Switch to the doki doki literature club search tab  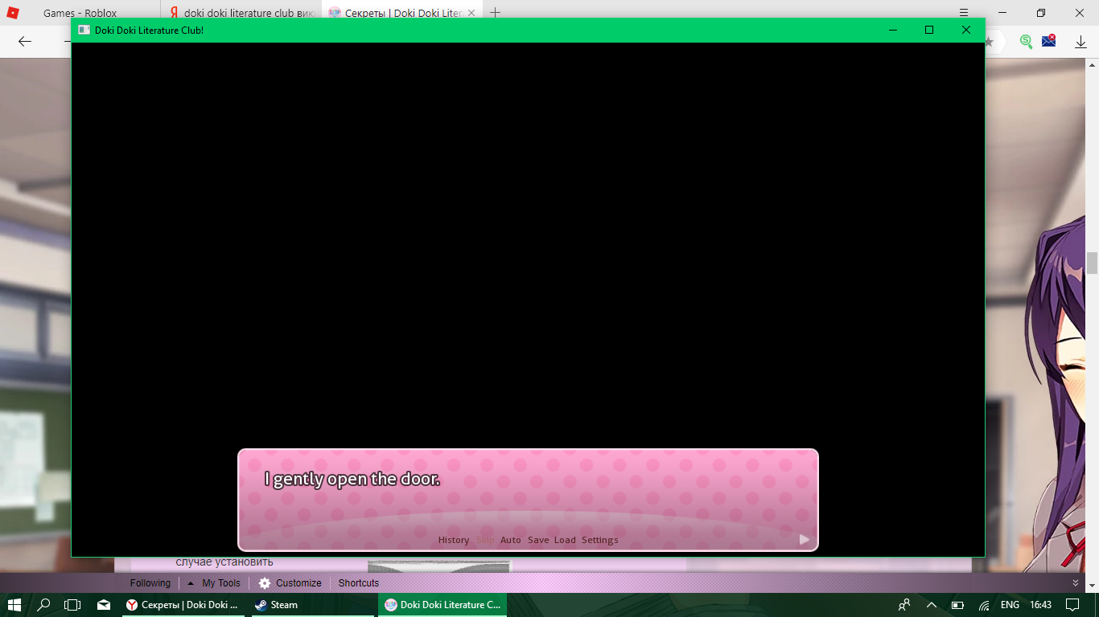click(x=241, y=13)
